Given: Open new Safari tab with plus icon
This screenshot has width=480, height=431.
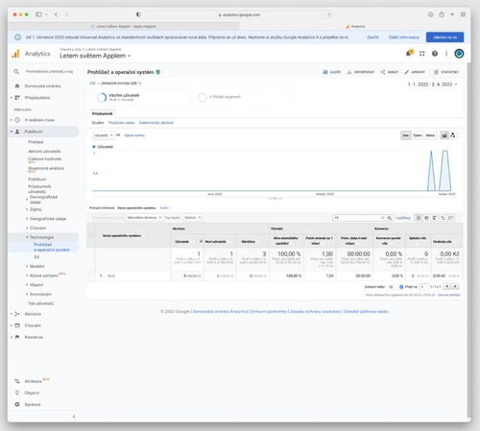Looking at the screenshot, I should click(452, 14).
